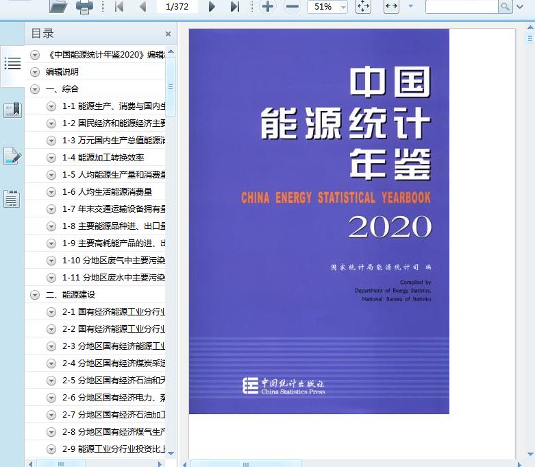The width and height of the screenshot is (535, 467).
Task: Zoom out with the minus button
Action: pyautogui.click(x=293, y=6)
